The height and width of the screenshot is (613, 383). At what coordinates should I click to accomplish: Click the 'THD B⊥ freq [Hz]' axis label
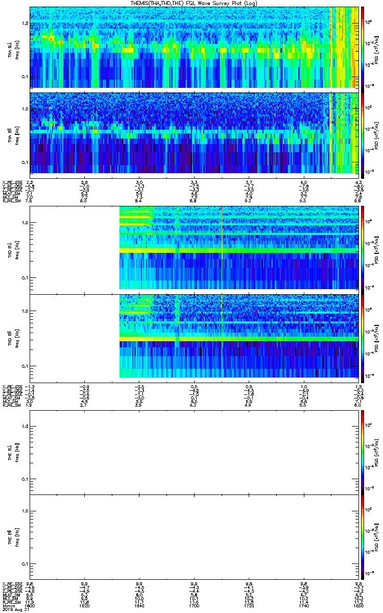click(x=12, y=250)
